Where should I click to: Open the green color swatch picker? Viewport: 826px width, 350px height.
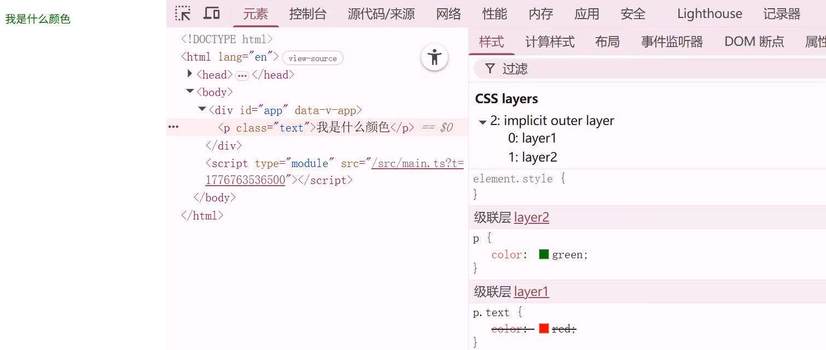(544, 254)
